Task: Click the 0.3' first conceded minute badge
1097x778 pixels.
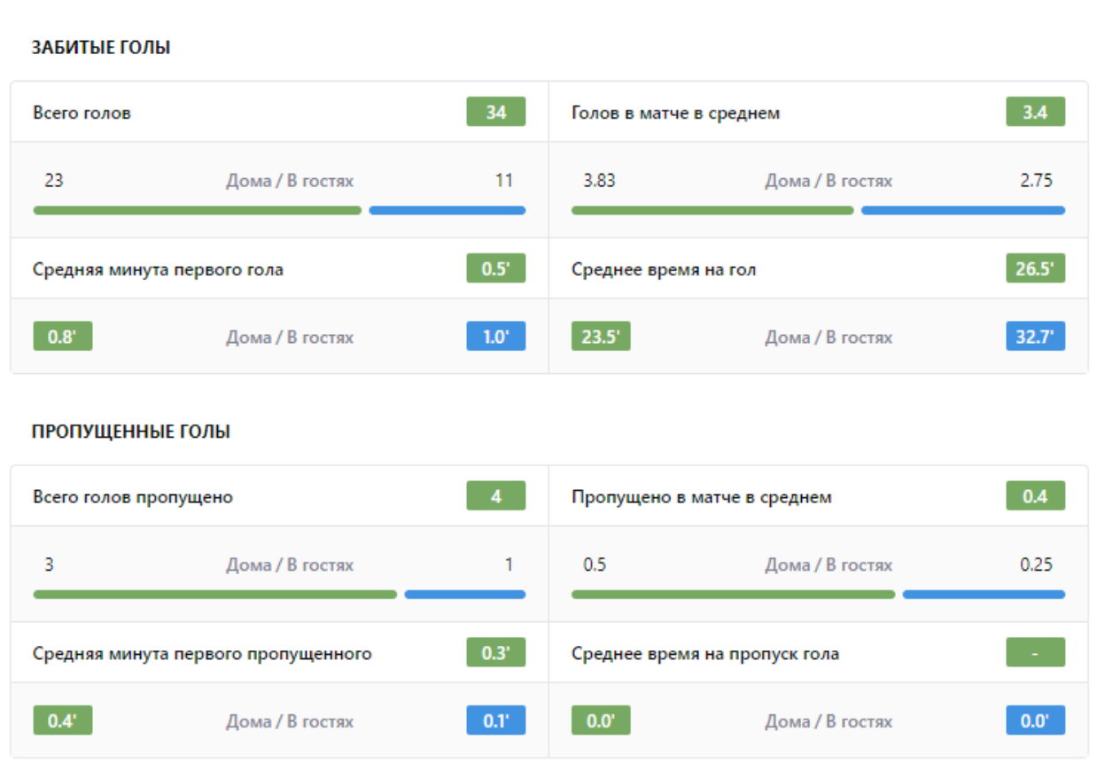Action: 495,653
